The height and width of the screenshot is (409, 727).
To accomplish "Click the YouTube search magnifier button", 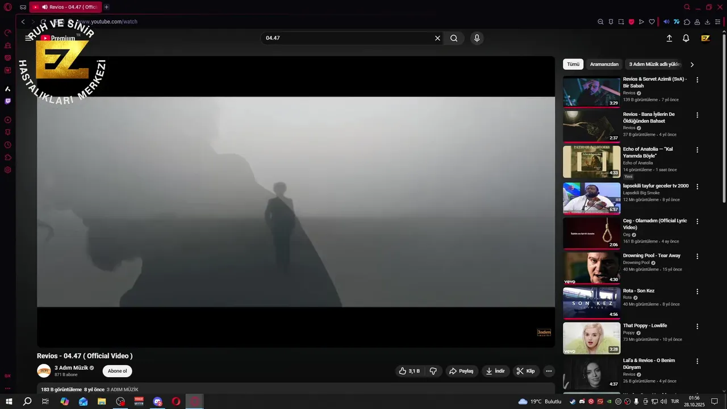I will tap(454, 38).
